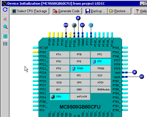Switch to the list view icon
The width and height of the screenshot is (147, 117).
tap(5, 44)
